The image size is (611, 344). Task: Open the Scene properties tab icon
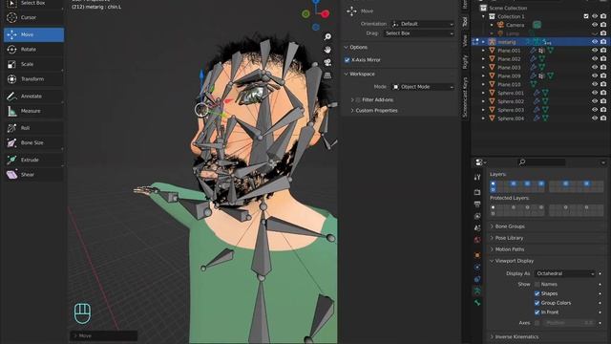pos(477,227)
